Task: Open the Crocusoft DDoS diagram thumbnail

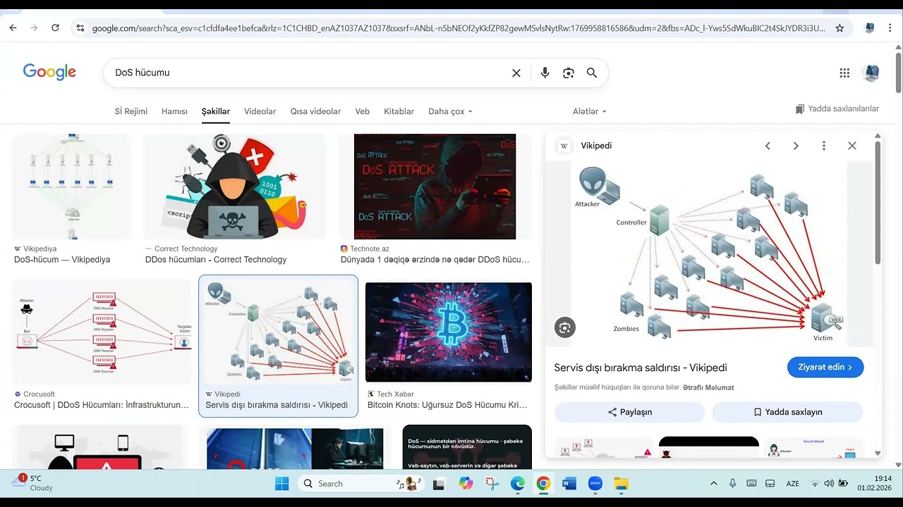Action: (x=102, y=332)
